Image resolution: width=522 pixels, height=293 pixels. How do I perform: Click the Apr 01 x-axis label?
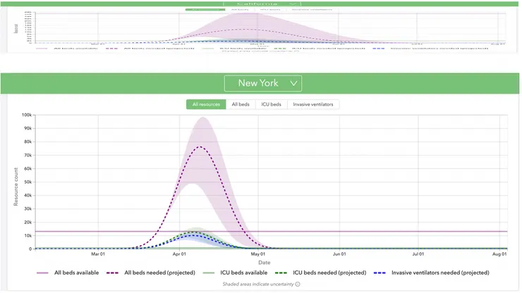tap(179, 254)
